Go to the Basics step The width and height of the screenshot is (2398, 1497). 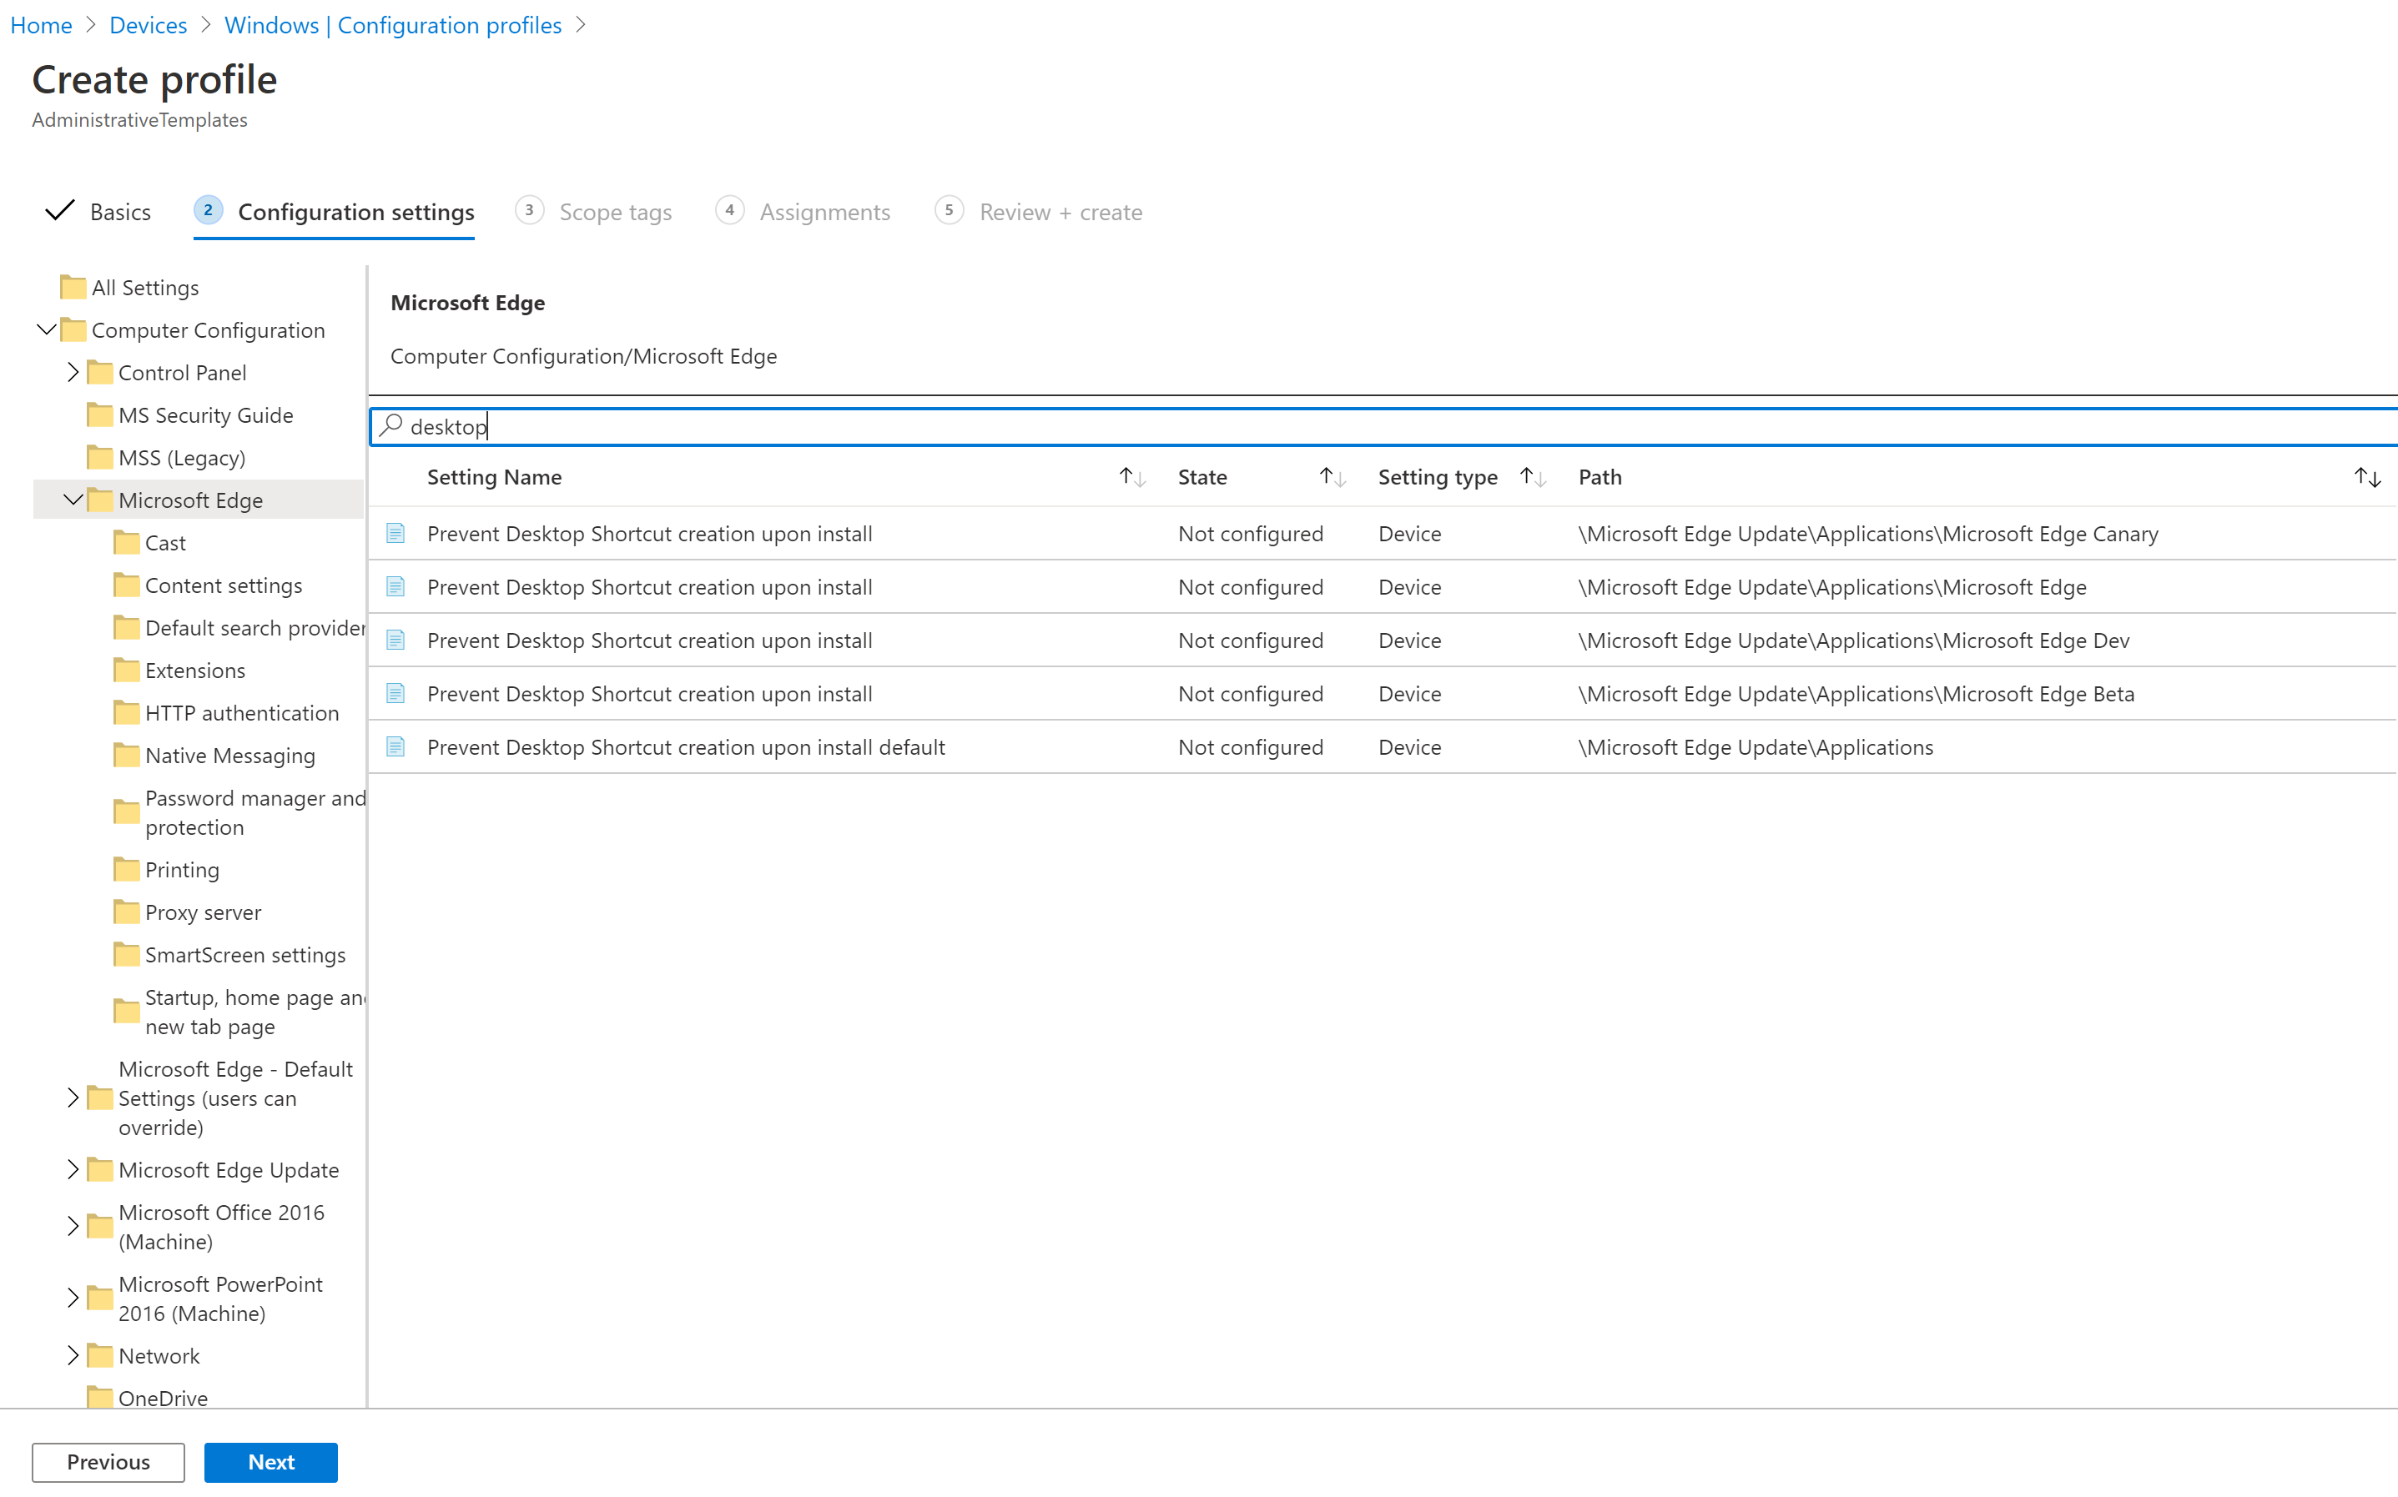click(x=99, y=212)
